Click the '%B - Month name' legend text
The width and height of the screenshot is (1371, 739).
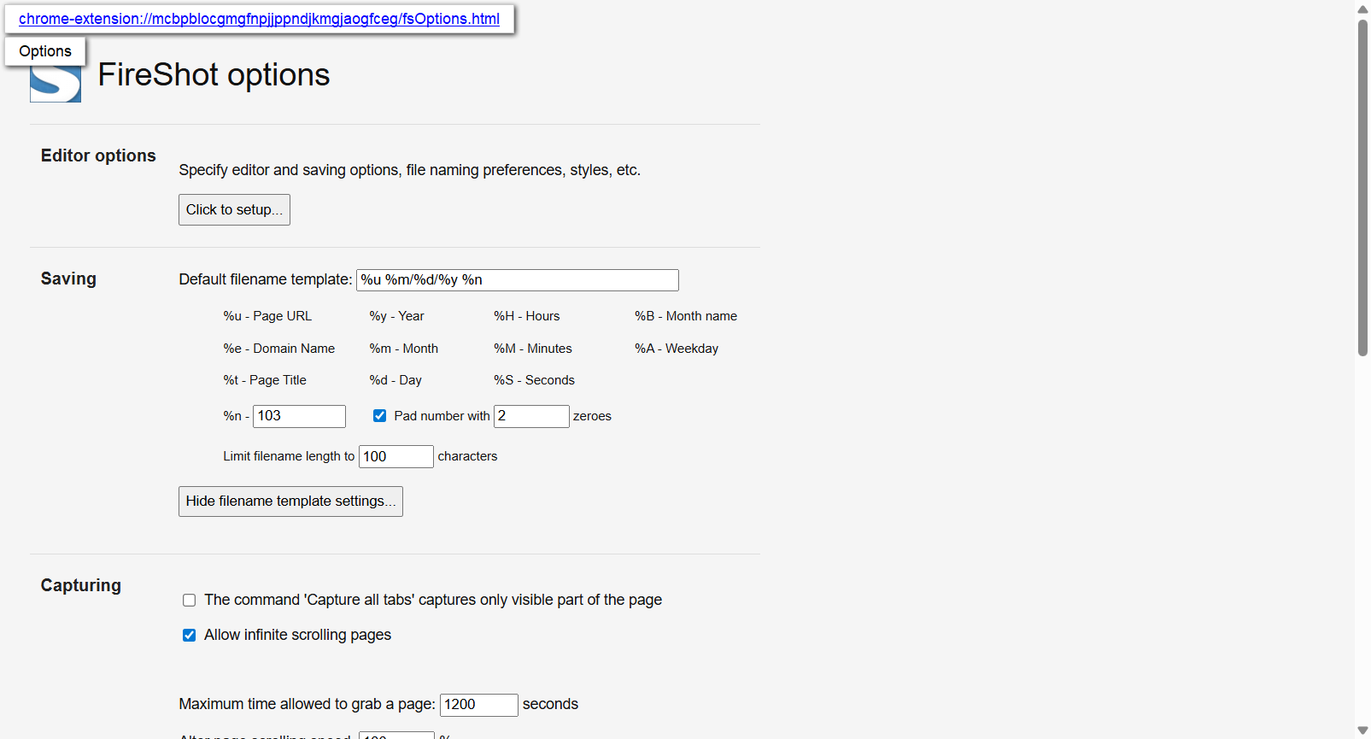pyautogui.click(x=686, y=316)
